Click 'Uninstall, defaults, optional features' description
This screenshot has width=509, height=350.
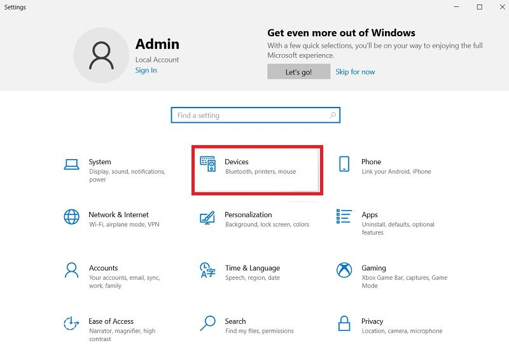(398, 228)
